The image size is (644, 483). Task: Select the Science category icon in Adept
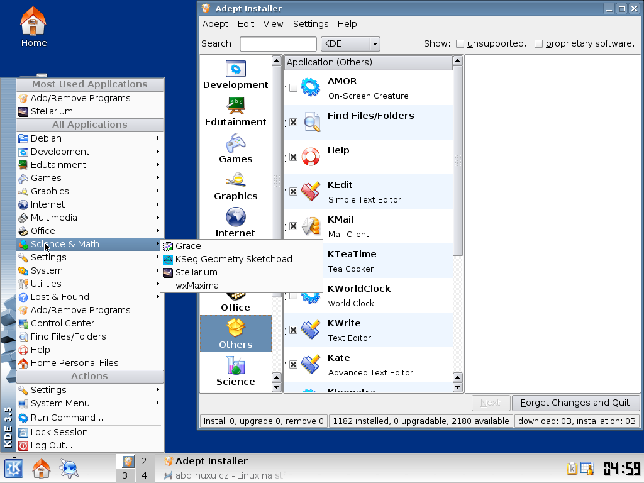point(236,365)
